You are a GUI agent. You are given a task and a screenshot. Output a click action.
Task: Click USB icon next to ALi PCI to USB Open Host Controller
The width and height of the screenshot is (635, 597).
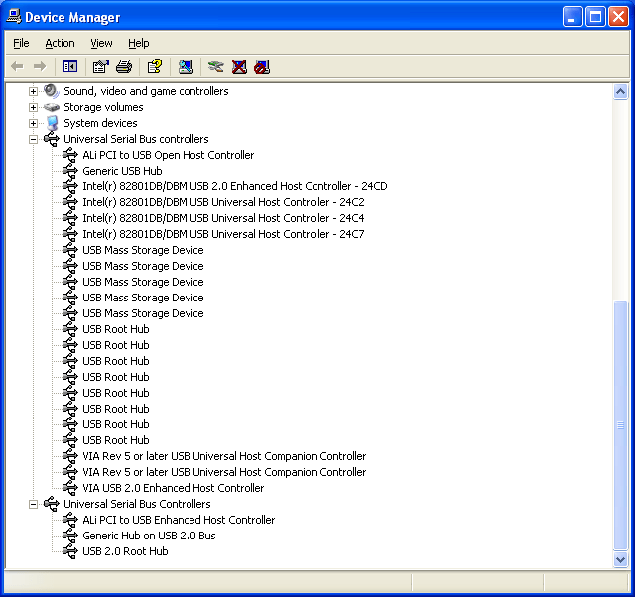tap(70, 155)
